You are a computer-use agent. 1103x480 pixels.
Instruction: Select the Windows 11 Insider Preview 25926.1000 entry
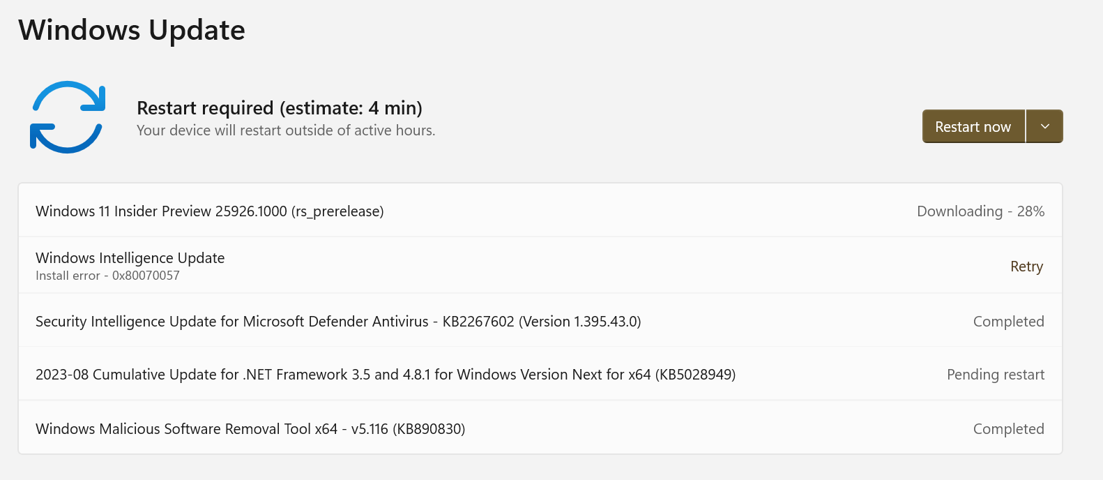(x=540, y=211)
